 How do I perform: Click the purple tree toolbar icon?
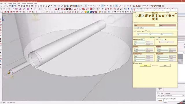point(20,9)
